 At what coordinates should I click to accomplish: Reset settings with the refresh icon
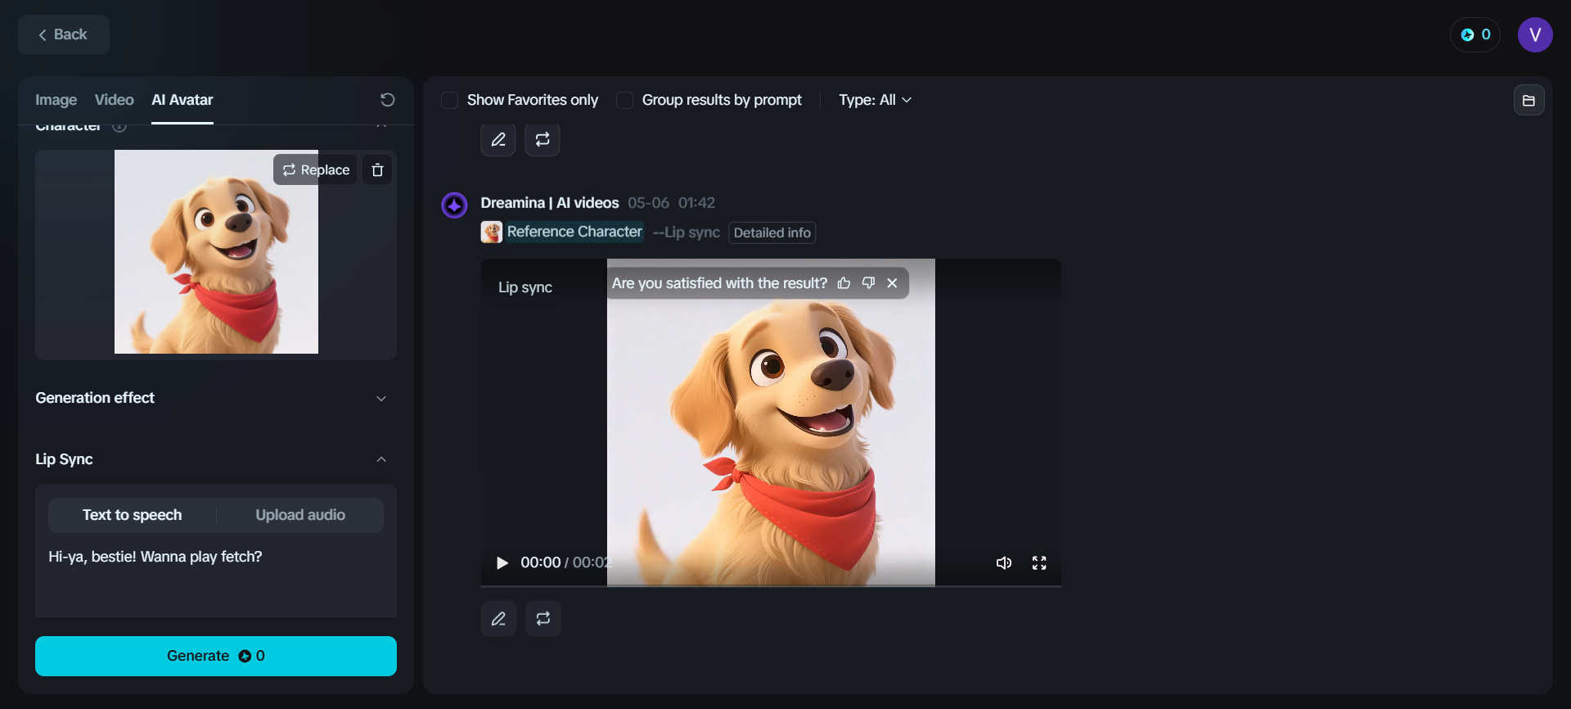tap(388, 100)
